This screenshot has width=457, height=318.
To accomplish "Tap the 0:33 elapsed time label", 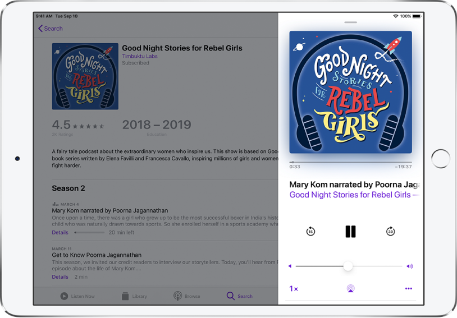I will [x=295, y=167].
